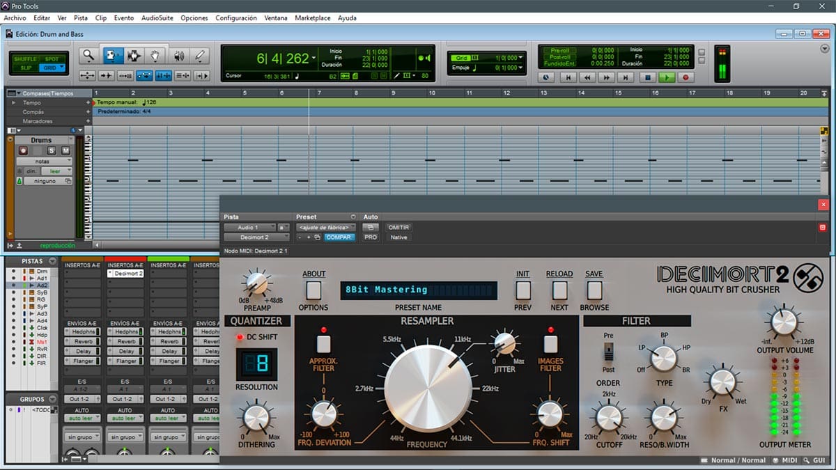Click the Decimort 2 insert slot
This screenshot has width=836, height=470.
tap(125, 274)
